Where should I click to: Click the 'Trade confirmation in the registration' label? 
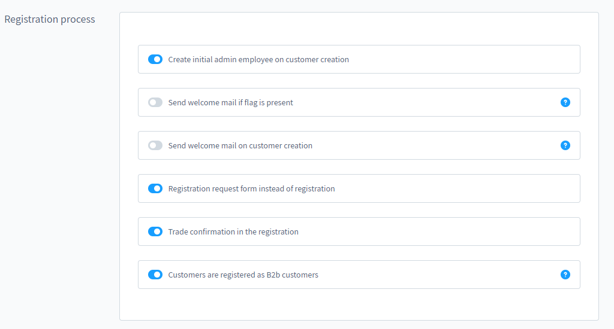point(233,232)
